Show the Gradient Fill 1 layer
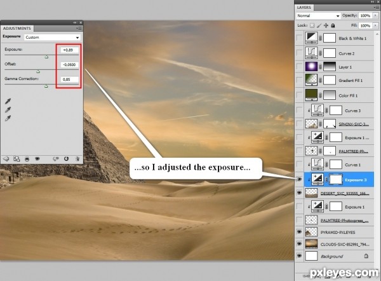Viewport: 381px width, 281px height. coord(299,80)
